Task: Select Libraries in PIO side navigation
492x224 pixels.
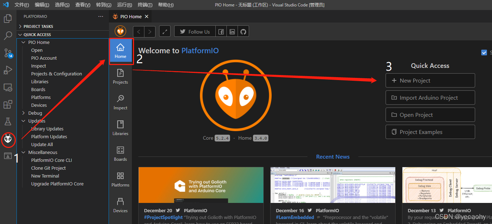Action: [x=120, y=129]
